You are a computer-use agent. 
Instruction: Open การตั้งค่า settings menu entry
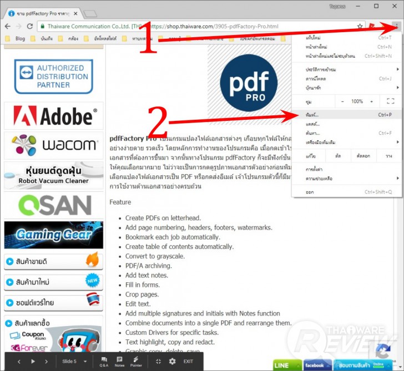click(x=347, y=169)
